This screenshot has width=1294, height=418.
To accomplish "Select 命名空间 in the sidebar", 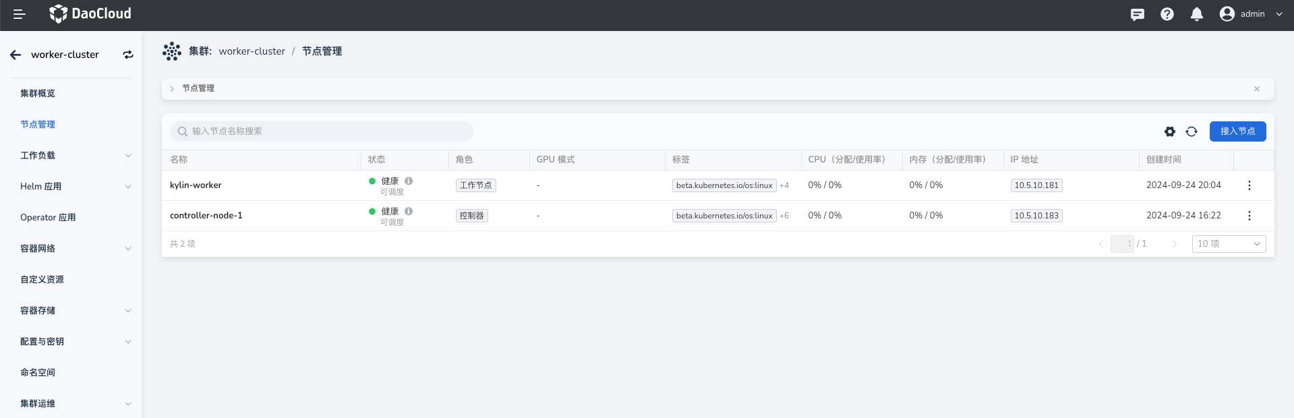I will [x=38, y=373].
